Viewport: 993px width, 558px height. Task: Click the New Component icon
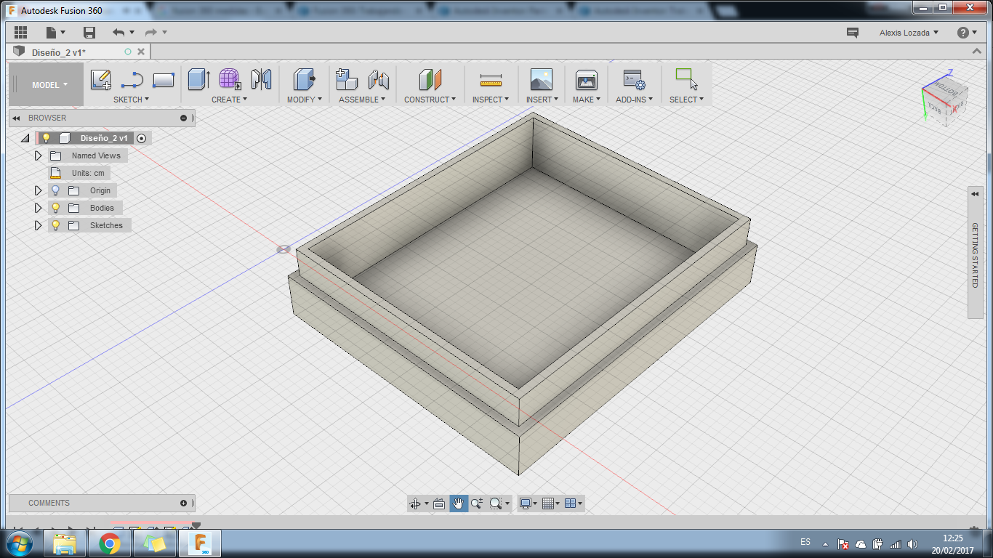[x=347, y=79]
